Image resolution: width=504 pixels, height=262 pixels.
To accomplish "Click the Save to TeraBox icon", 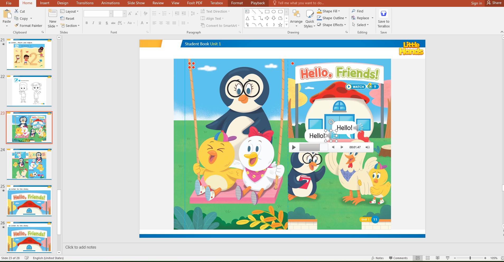I will click(383, 14).
